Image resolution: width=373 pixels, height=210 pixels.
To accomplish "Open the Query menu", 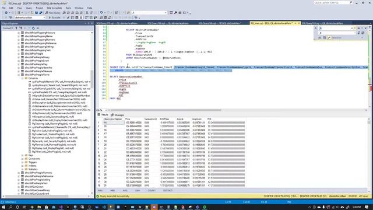I will (x=29, y=8).
